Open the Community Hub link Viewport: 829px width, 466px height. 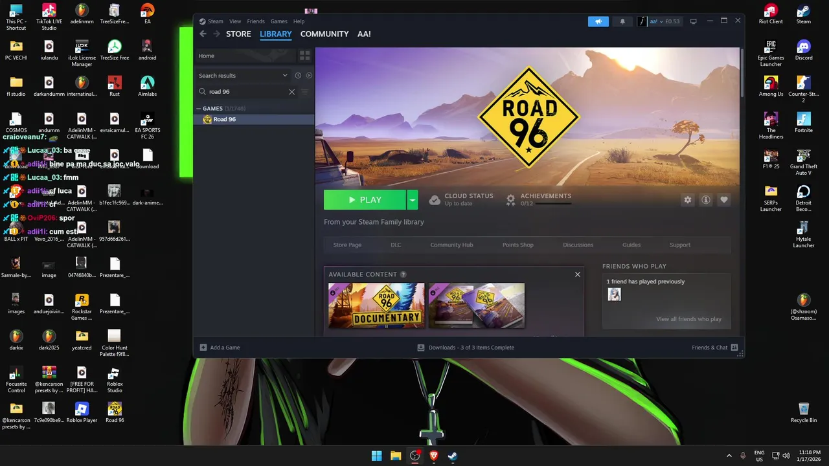coord(451,245)
